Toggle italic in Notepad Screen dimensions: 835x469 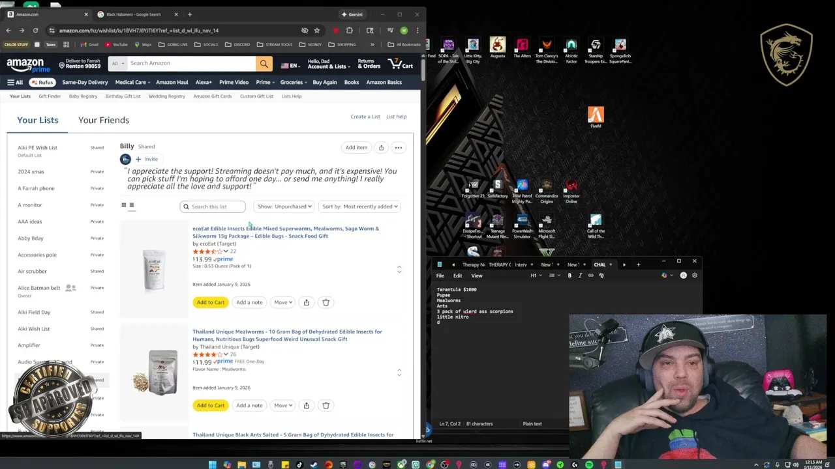[x=580, y=276]
